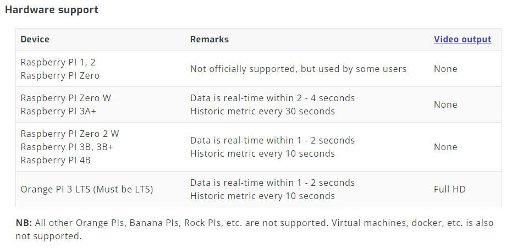Select the Raspberry PI Zero W entry
Viewport: 512px width, 248px height.
(65, 98)
